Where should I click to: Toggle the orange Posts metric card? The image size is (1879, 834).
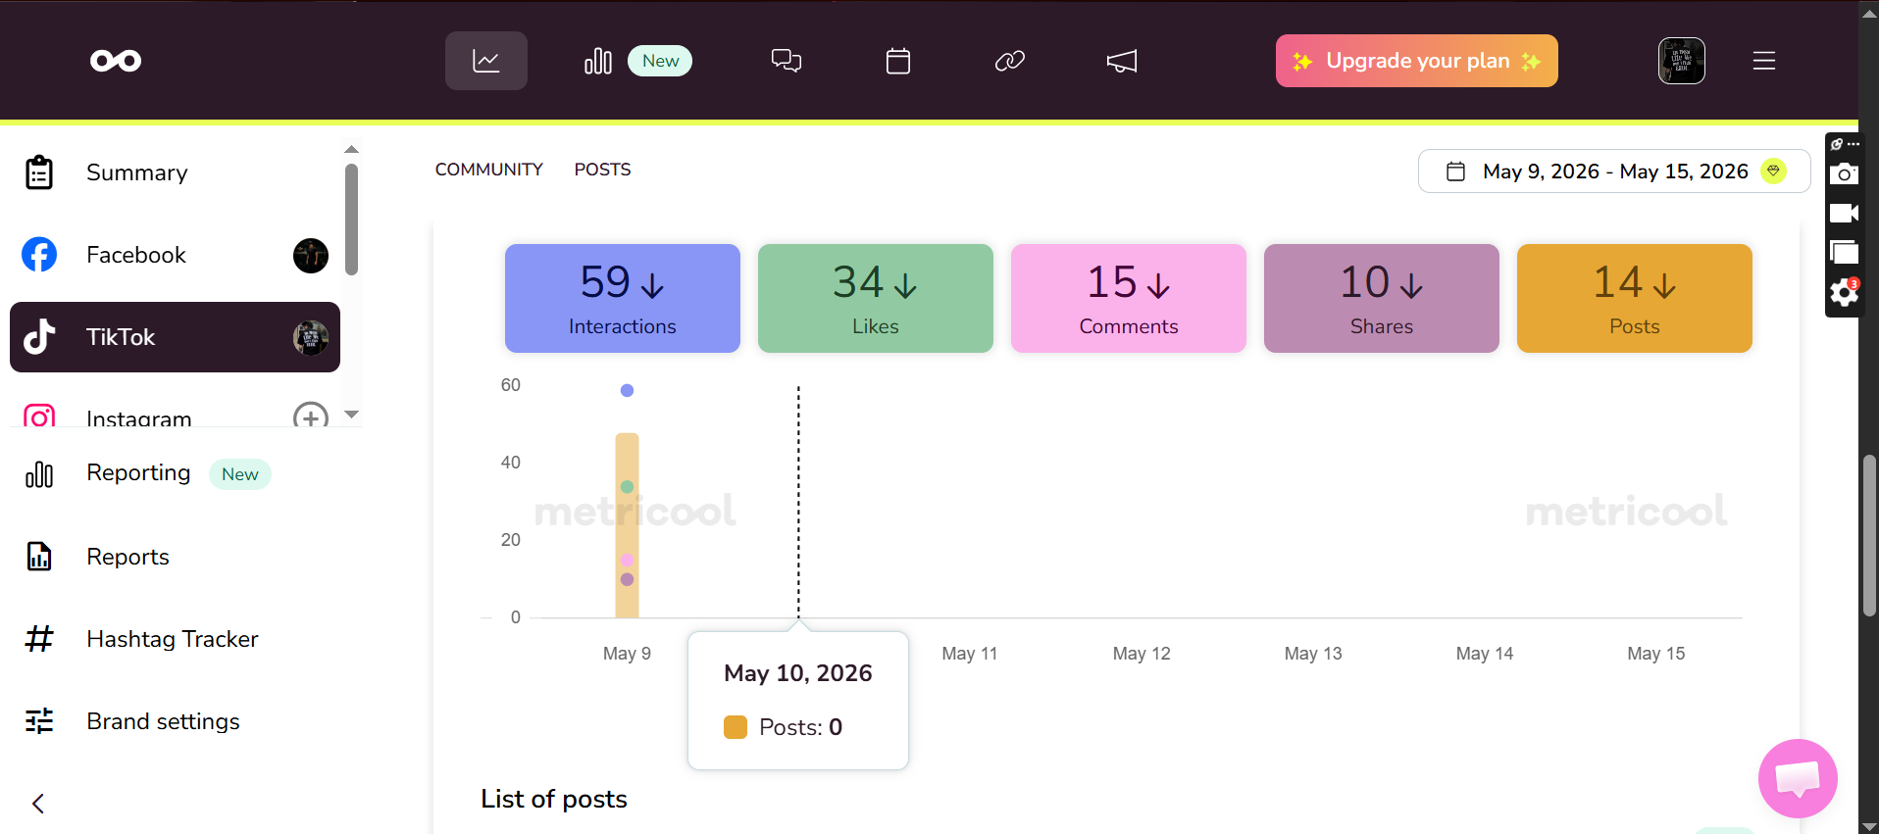(1635, 298)
